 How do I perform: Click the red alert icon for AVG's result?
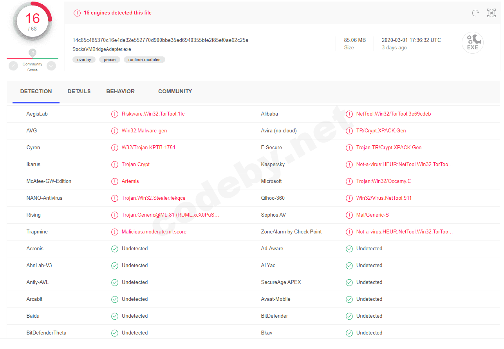[115, 131]
